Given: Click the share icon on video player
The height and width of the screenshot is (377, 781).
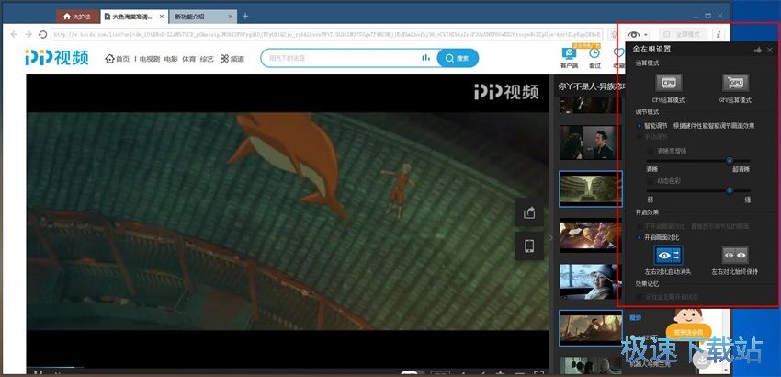Looking at the screenshot, I should coord(529,213).
